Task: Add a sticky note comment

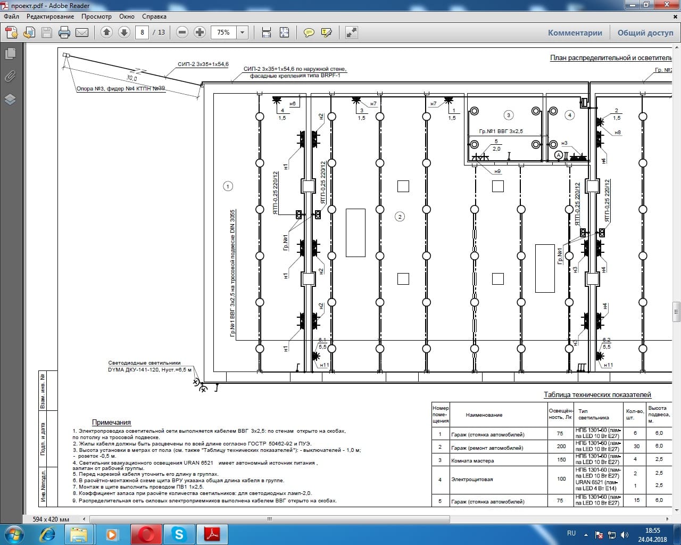Action: click(x=309, y=32)
